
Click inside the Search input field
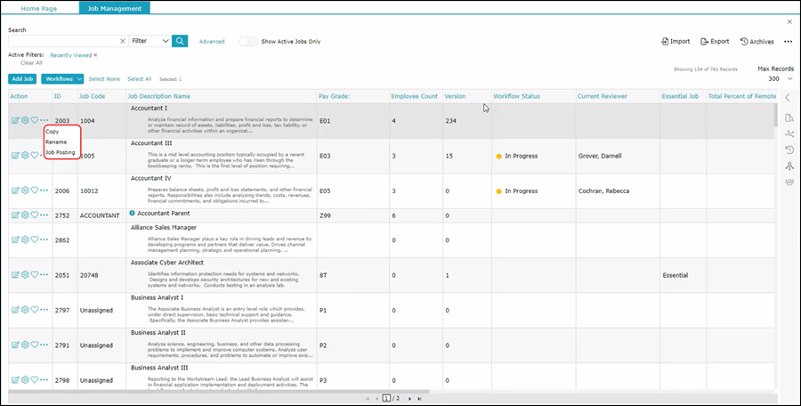[62, 41]
